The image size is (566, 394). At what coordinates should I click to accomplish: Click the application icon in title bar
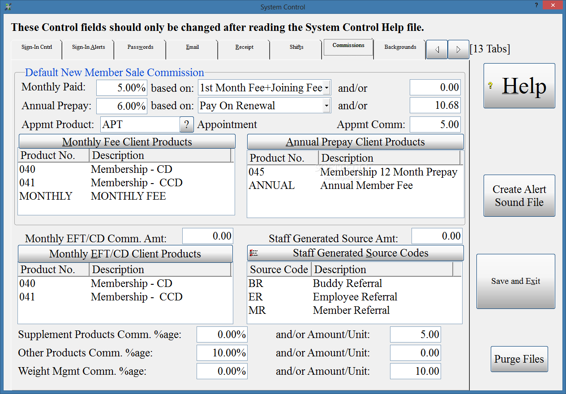coord(8,7)
